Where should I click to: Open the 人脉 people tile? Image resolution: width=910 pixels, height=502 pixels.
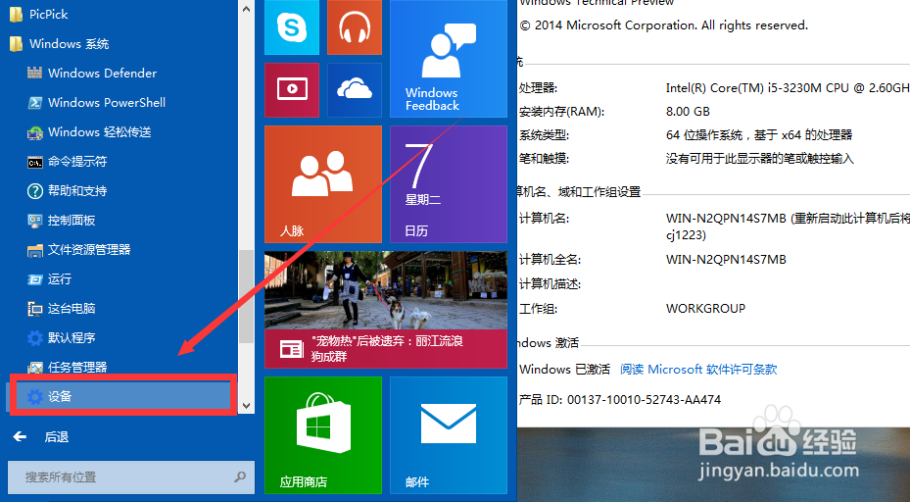coord(322,184)
